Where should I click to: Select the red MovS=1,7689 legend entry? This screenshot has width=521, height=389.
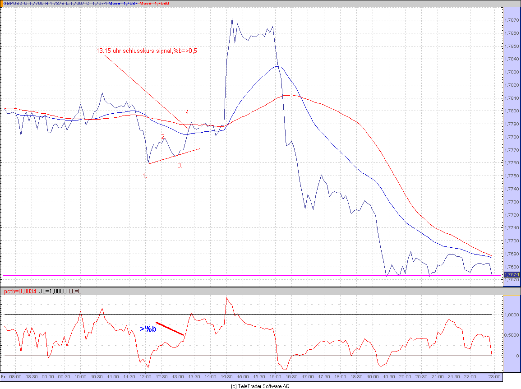(154, 3)
